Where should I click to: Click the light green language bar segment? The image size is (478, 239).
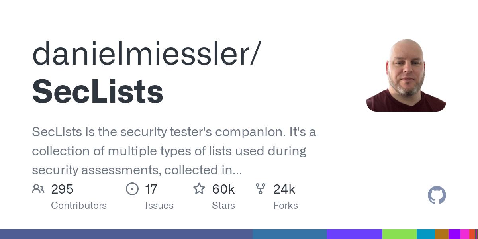coord(400,234)
